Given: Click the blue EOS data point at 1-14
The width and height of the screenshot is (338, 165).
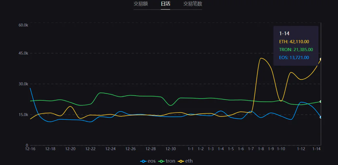Looking at the screenshot, I should pos(320,117).
